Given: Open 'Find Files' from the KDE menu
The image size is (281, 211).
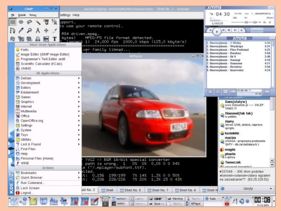Looking at the screenshot, I should coord(48,149).
